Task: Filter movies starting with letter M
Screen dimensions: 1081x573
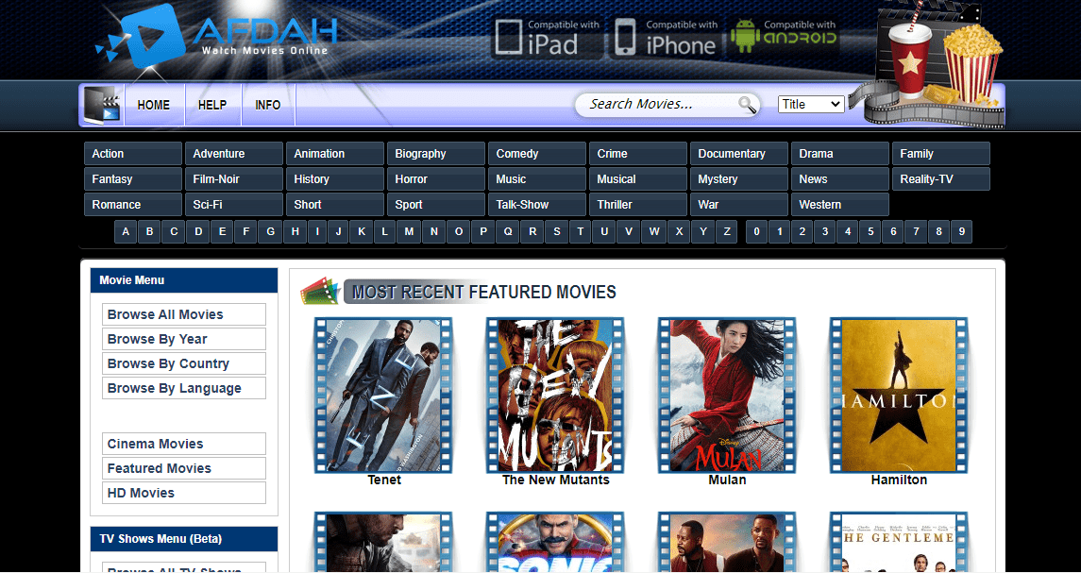Action: point(409,231)
